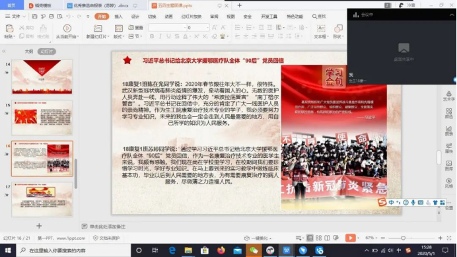Start slideshow with 从当前开始 icon
The width and height of the screenshot is (457, 257).
click(x=67, y=28)
